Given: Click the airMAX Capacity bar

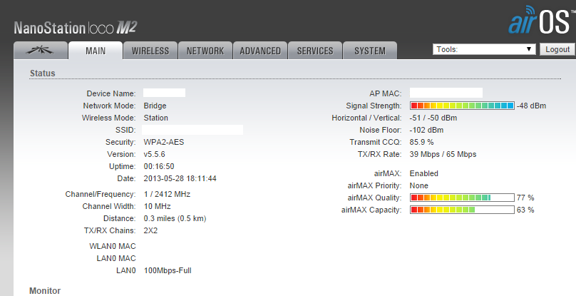Looking at the screenshot, I should tap(462, 210).
